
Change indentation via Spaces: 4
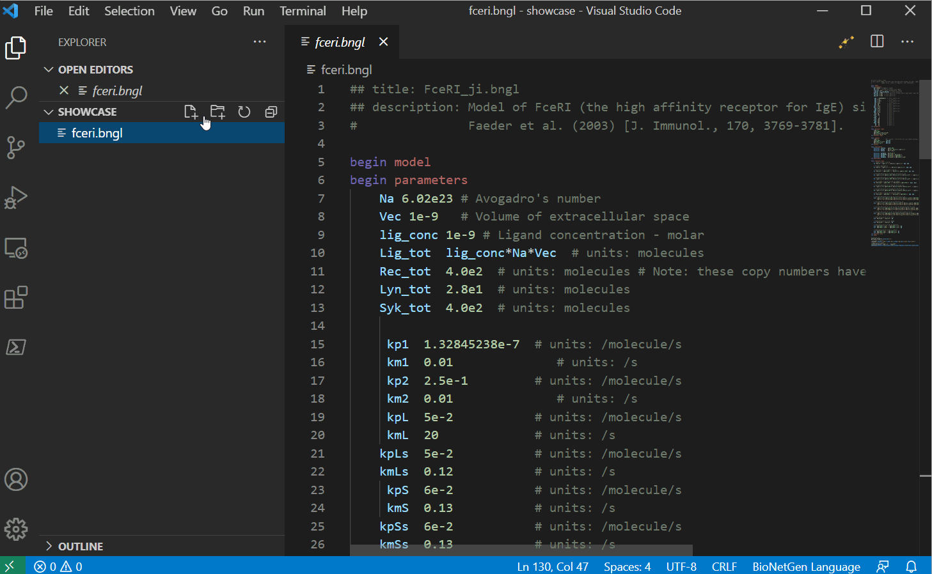pos(627,566)
